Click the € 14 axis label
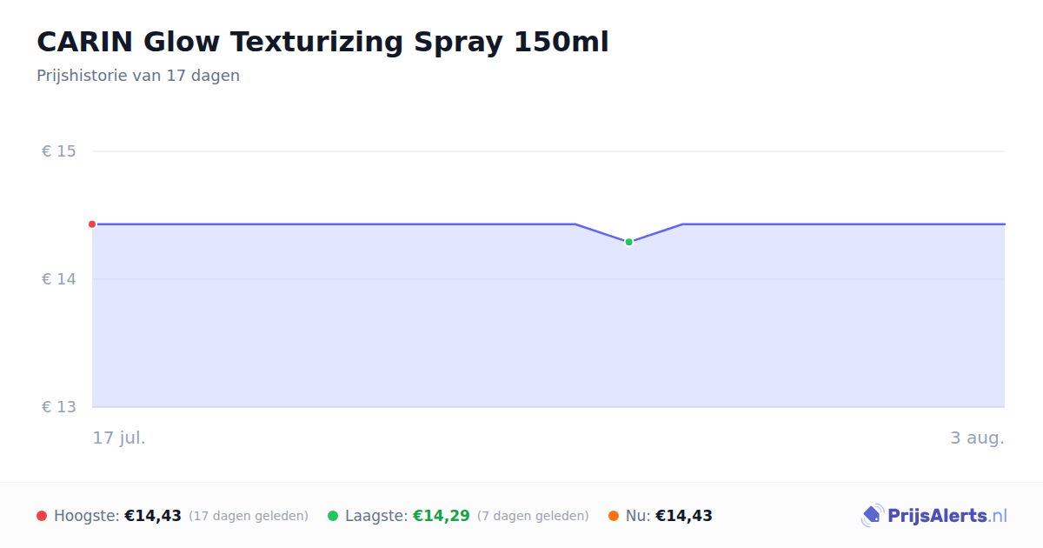The image size is (1043, 548). point(59,279)
